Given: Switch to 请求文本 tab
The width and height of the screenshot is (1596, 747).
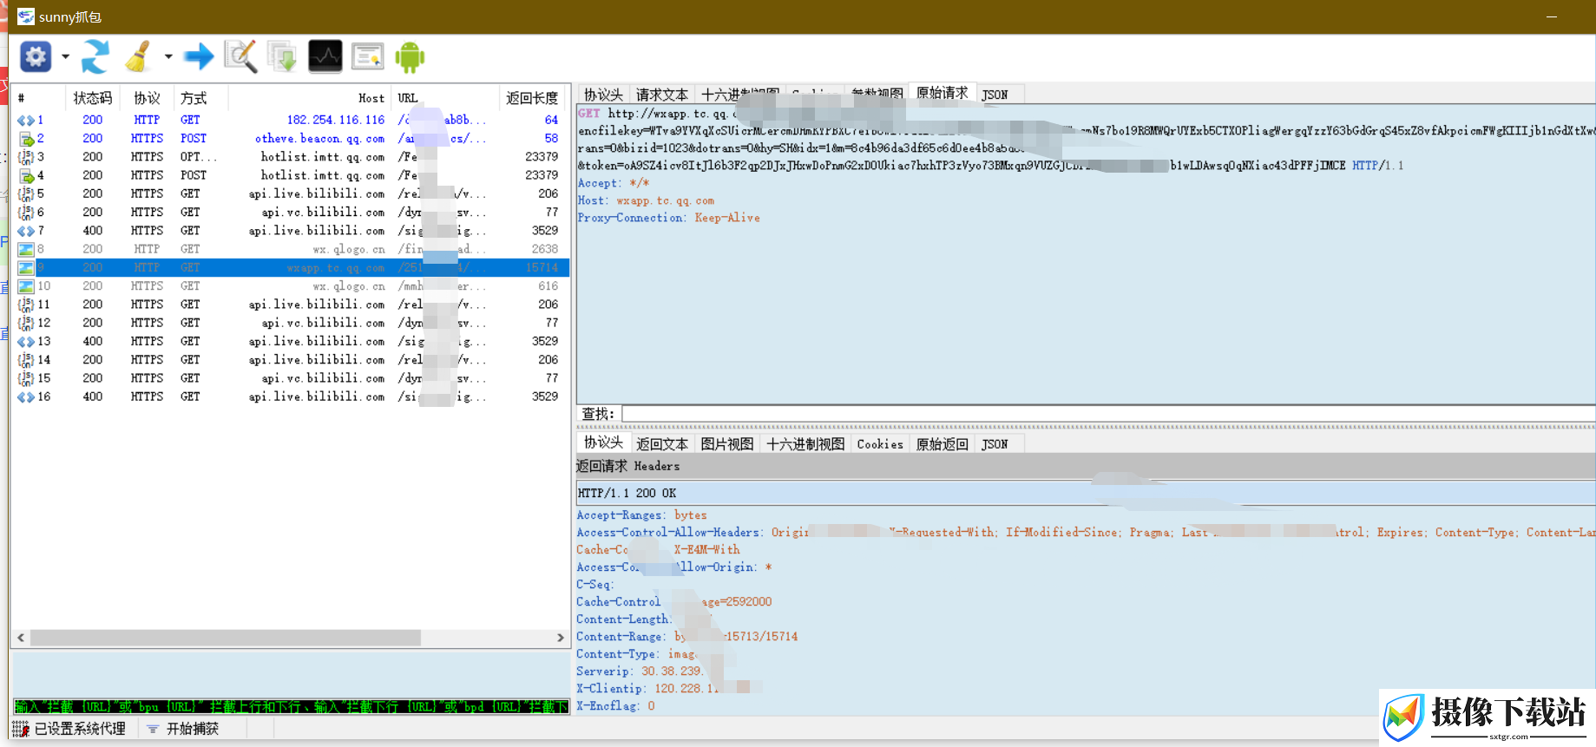Looking at the screenshot, I should [661, 95].
